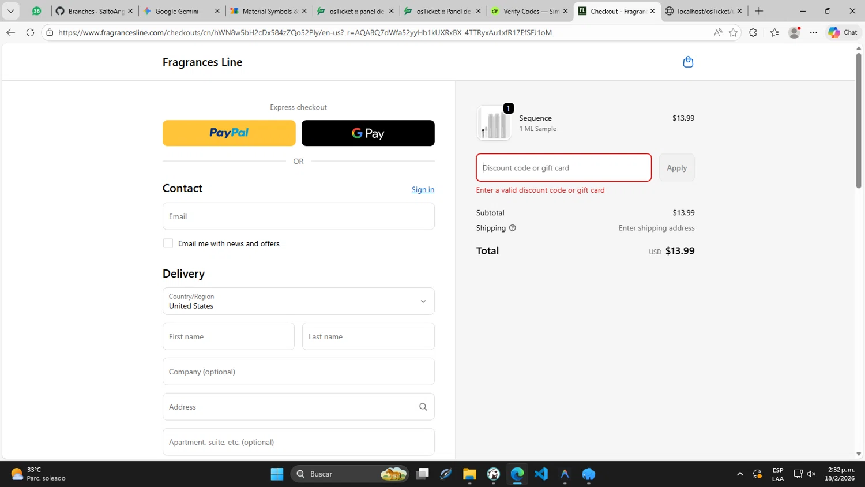Viewport: 865px width, 487px height.
Task: Open Fragrances Line store homepage link
Action: (x=202, y=62)
